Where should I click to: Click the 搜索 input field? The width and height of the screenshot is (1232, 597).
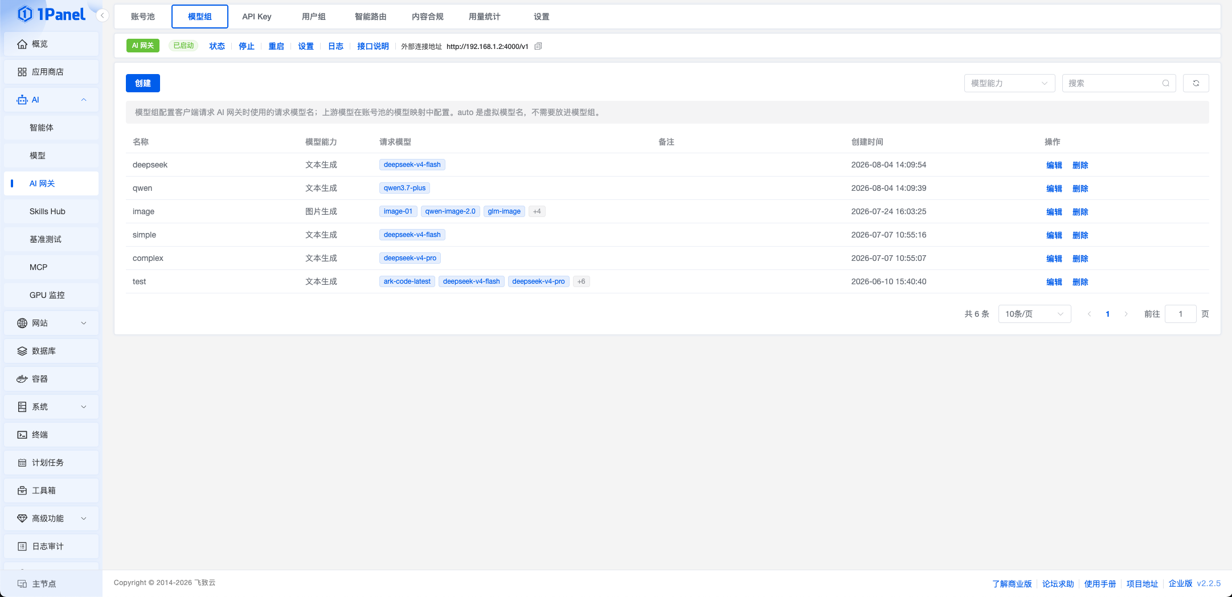click(1119, 83)
